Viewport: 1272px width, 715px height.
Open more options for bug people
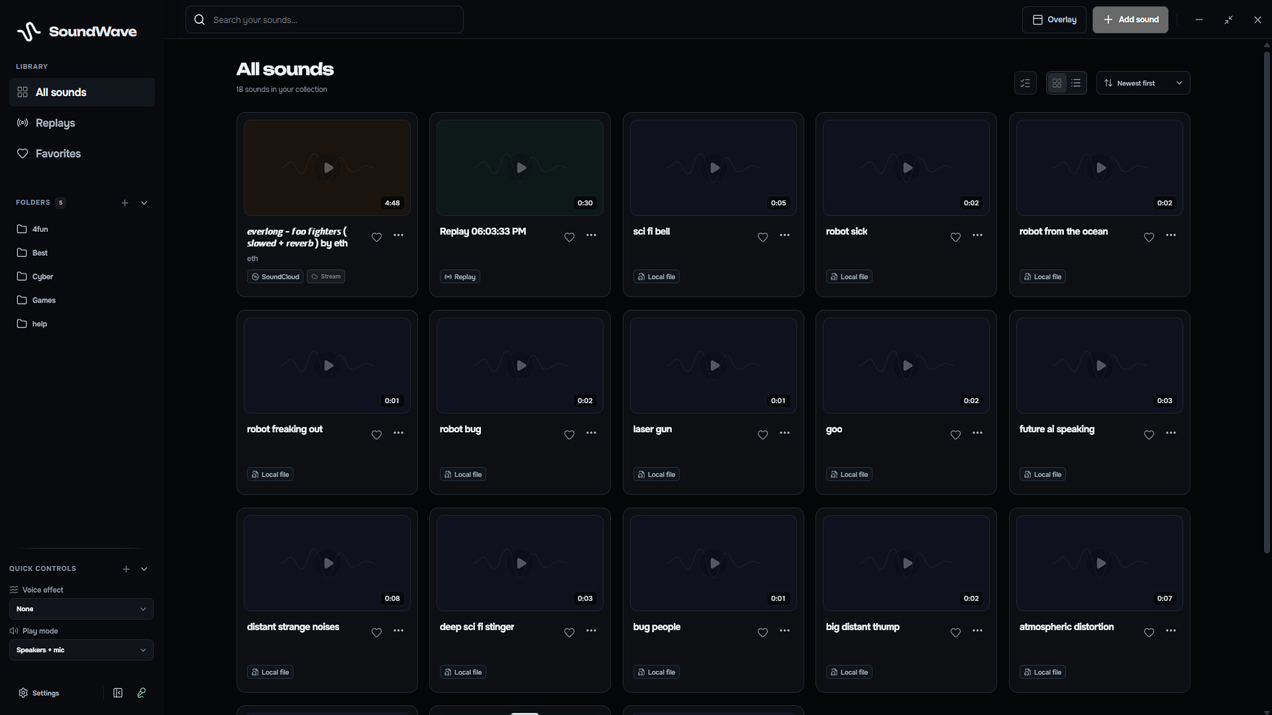click(784, 631)
